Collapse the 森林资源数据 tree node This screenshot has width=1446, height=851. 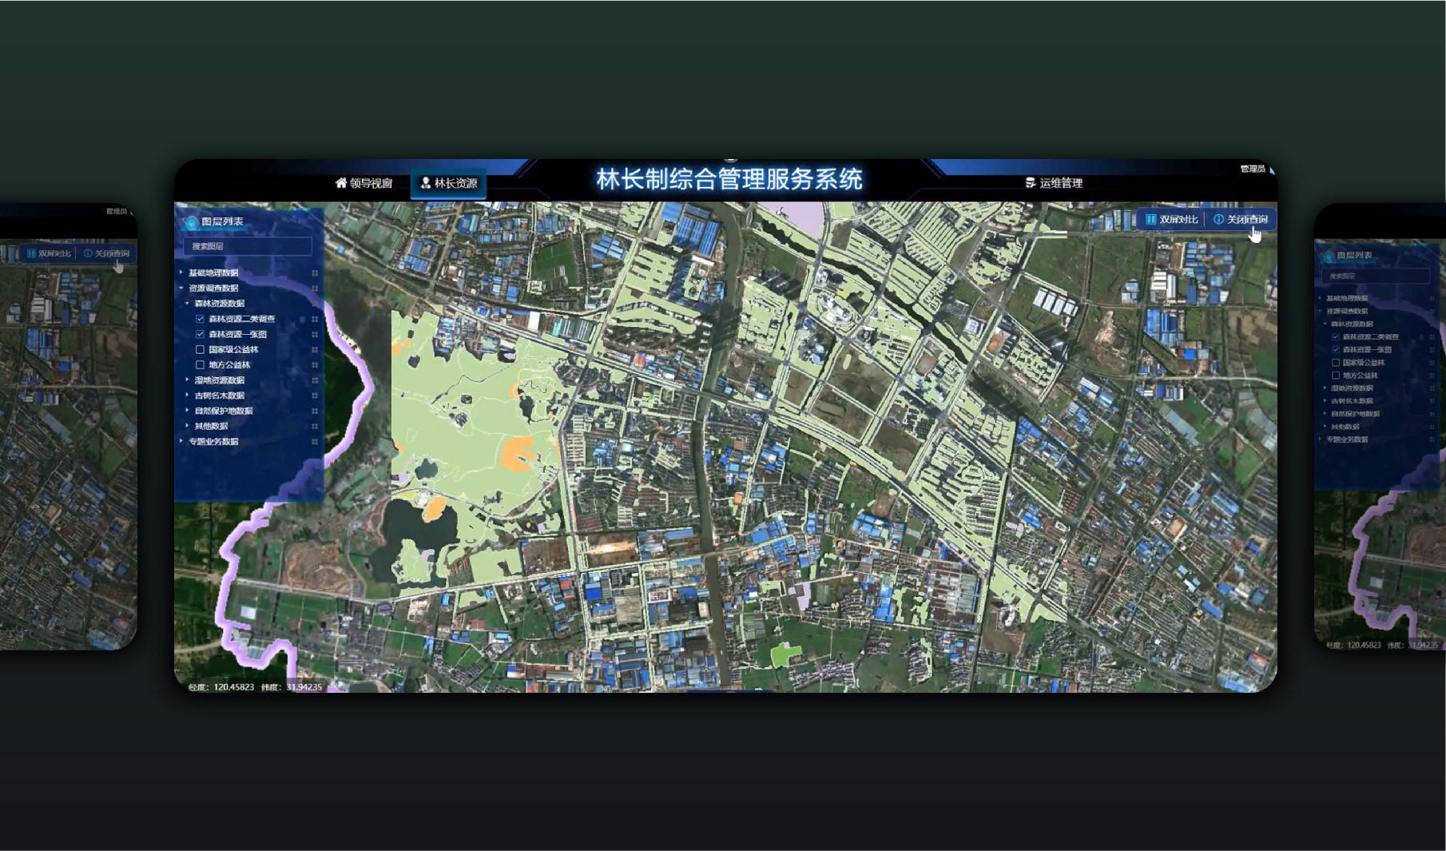[x=188, y=304]
